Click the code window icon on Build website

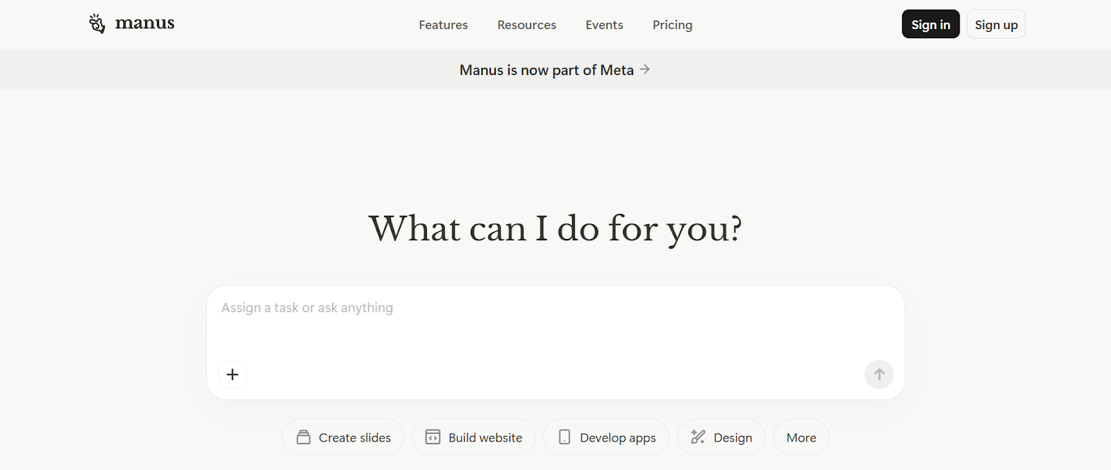[433, 437]
